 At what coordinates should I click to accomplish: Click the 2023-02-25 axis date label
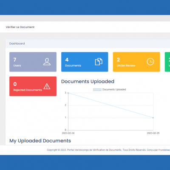pyautogui.click(x=153, y=133)
